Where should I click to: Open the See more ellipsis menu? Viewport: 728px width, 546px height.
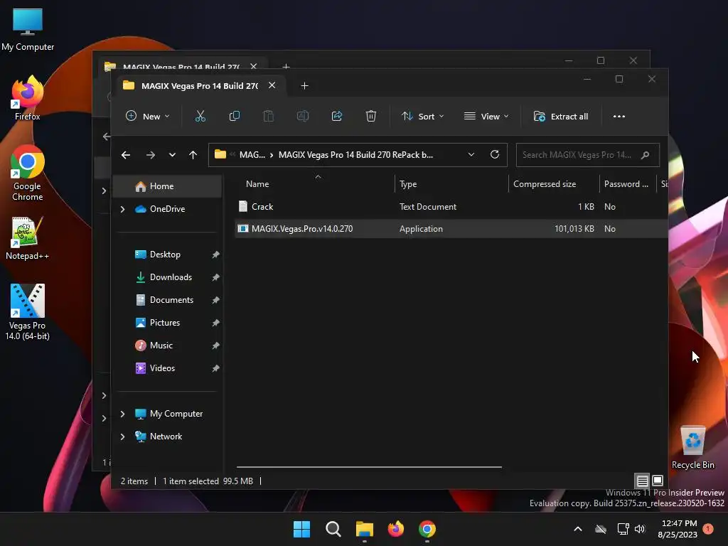(x=619, y=116)
